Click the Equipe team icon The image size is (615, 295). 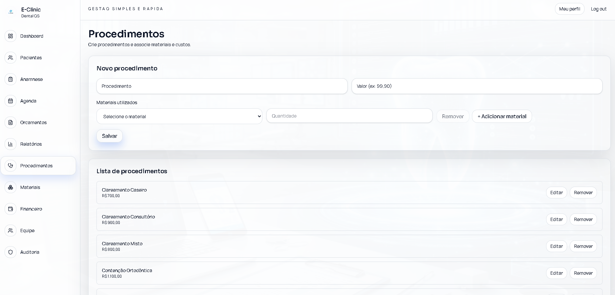pyautogui.click(x=10, y=230)
